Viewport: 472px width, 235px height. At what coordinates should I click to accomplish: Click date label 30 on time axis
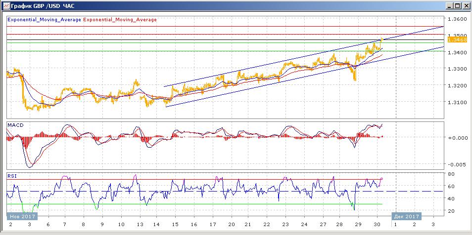pyautogui.click(x=377, y=225)
